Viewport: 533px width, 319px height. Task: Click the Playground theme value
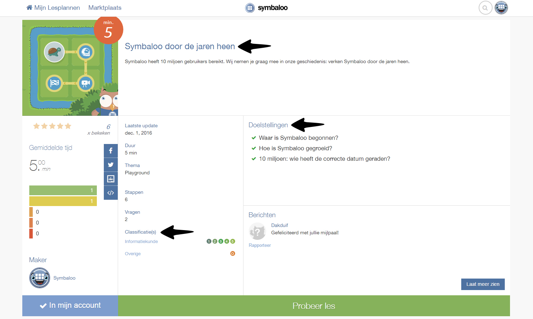[137, 173]
